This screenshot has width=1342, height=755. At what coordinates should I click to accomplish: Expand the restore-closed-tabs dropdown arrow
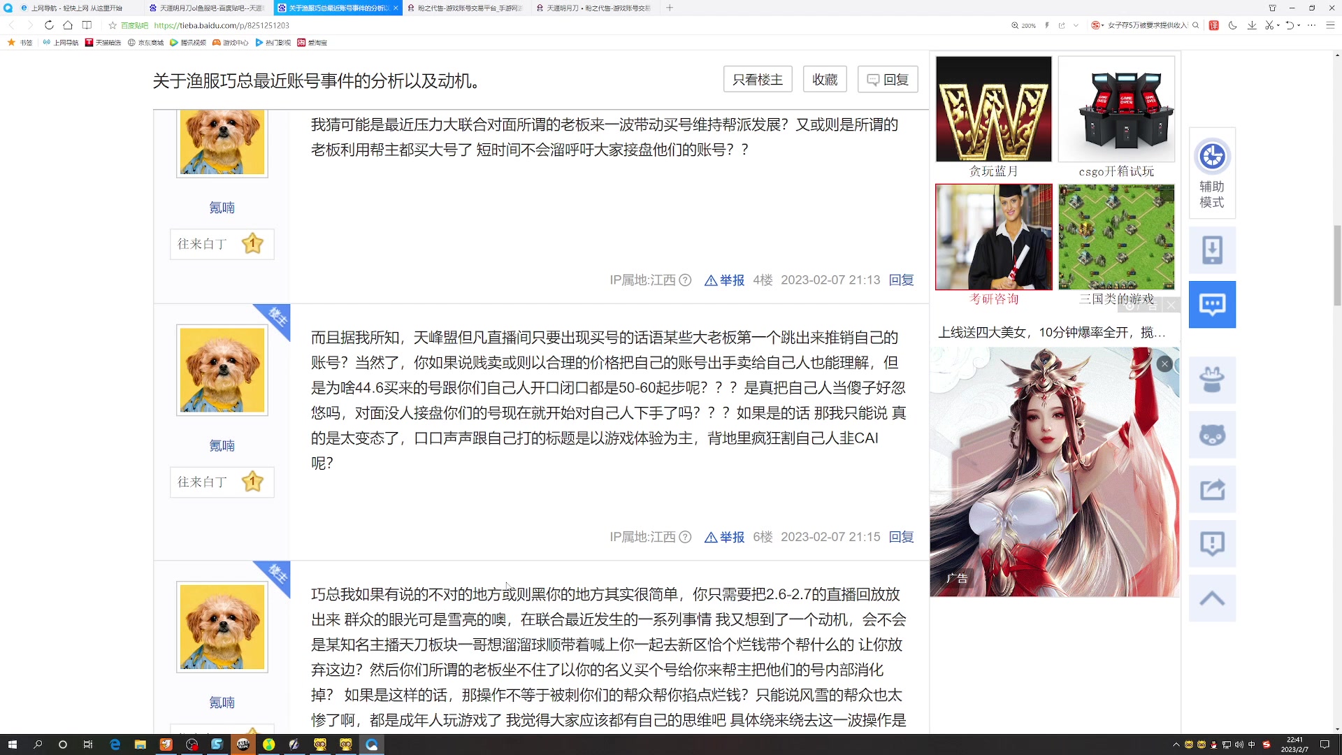tap(1298, 25)
